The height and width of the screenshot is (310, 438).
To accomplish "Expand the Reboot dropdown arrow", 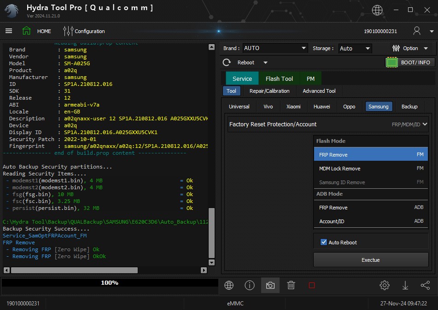I will click(x=265, y=62).
